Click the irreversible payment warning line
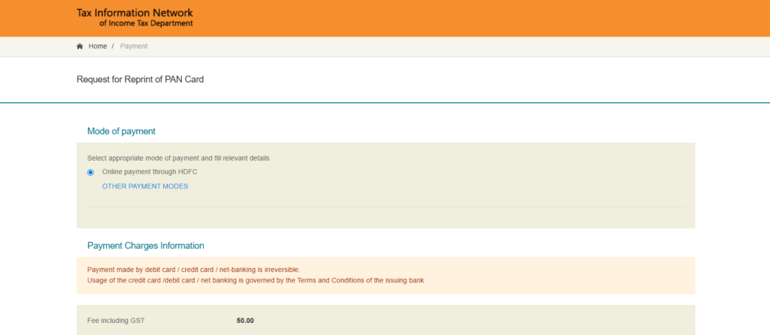The width and height of the screenshot is (770, 335). [193, 269]
